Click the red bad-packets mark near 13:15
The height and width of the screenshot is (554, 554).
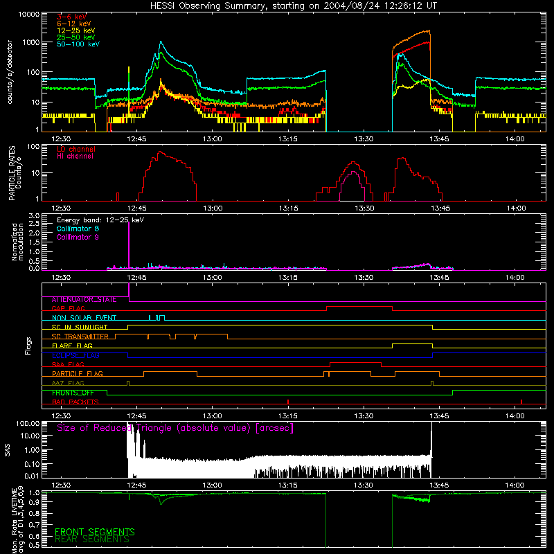pyautogui.click(x=288, y=402)
